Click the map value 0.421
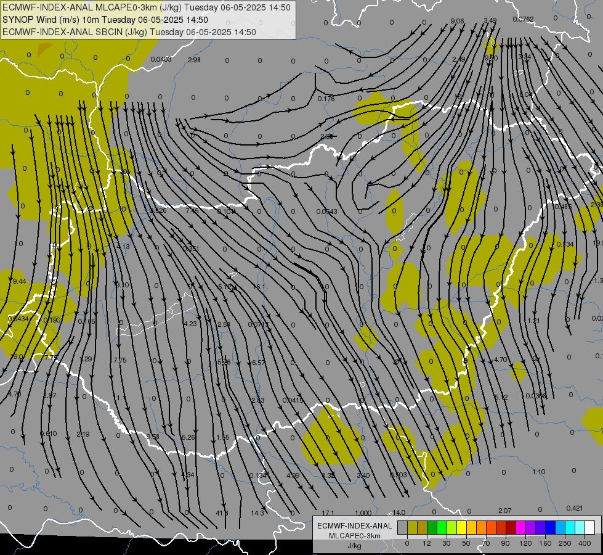 (575, 508)
